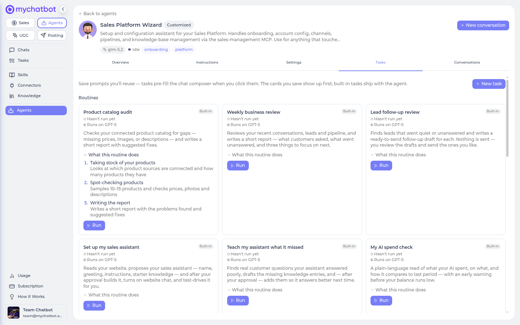Image resolution: width=520 pixels, height=325 pixels.
Task: Expand What this routine does in Weekly business review
Action: pos(255,155)
